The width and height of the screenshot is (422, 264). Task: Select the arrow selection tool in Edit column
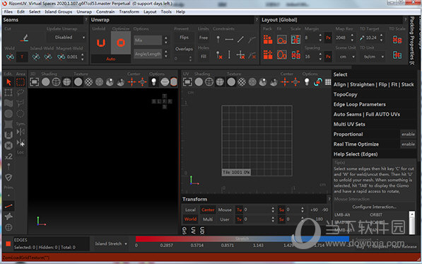pos(8,82)
